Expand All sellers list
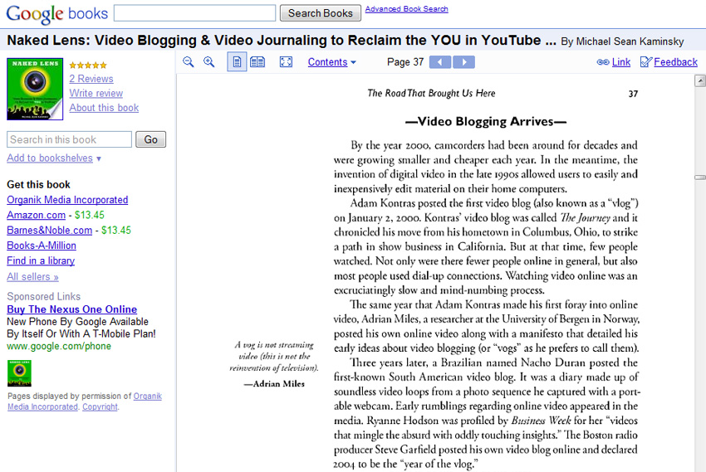Image resolution: width=706 pixels, height=472 pixels. point(32,276)
